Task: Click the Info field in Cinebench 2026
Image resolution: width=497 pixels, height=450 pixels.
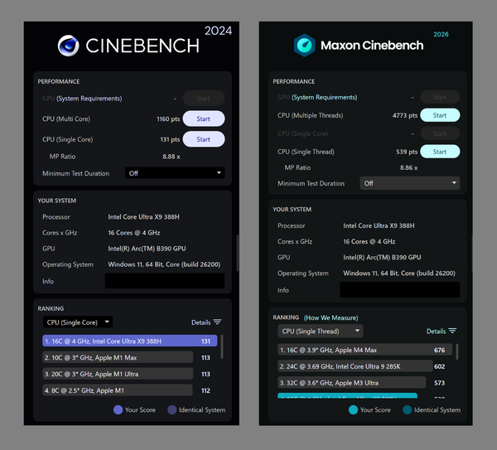Action: [400, 290]
